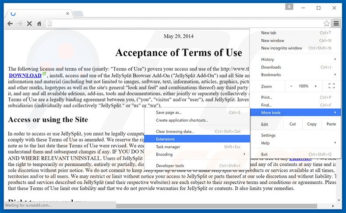Screen dimensions: 346x213
Task: Open Downloads from the menu
Action: tap(296, 67)
